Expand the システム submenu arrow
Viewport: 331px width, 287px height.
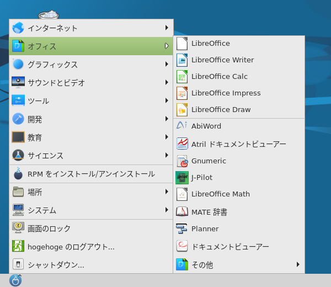167,210
